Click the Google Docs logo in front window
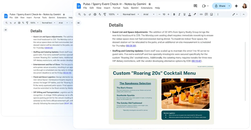 (x=79, y=6)
